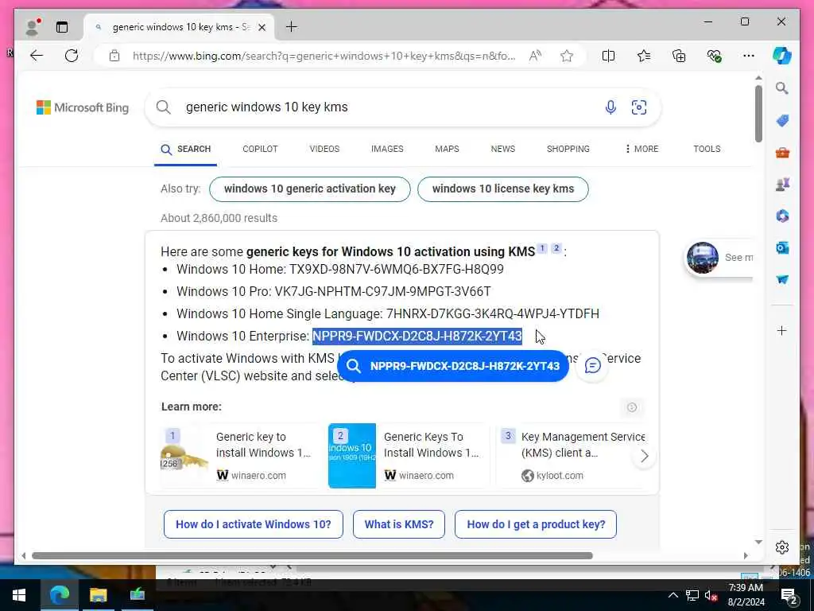Viewport: 814px width, 611px height.
Task: Switch to the VIDEOS tab
Action: [324, 149]
